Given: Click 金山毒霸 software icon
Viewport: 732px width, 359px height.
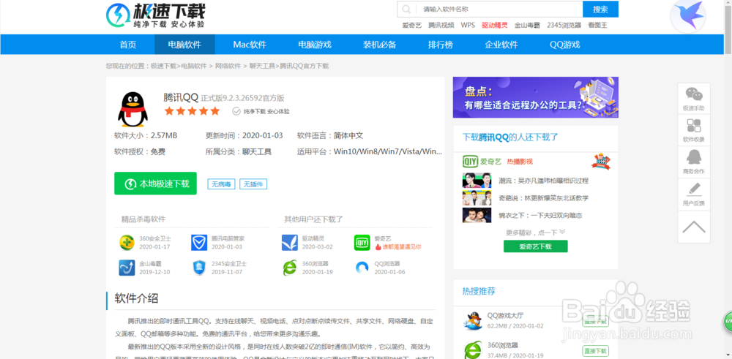Looking at the screenshot, I should click(127, 268).
